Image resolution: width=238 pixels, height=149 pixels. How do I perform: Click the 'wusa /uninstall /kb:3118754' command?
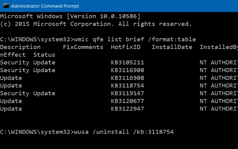pos(124,132)
